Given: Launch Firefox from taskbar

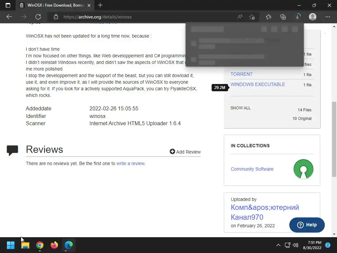Looking at the screenshot, I should point(54,245).
